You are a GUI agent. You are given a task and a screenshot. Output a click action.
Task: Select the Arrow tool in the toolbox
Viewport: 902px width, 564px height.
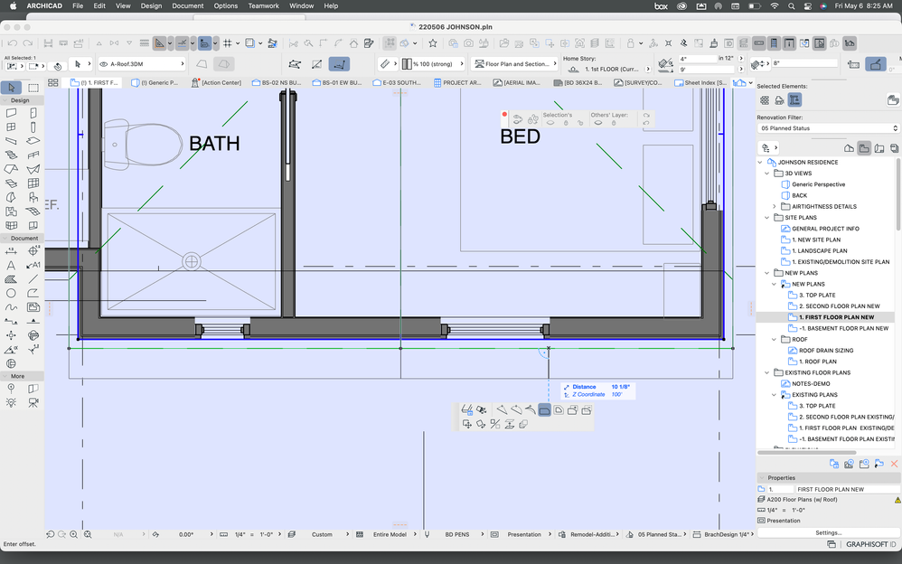[11, 88]
